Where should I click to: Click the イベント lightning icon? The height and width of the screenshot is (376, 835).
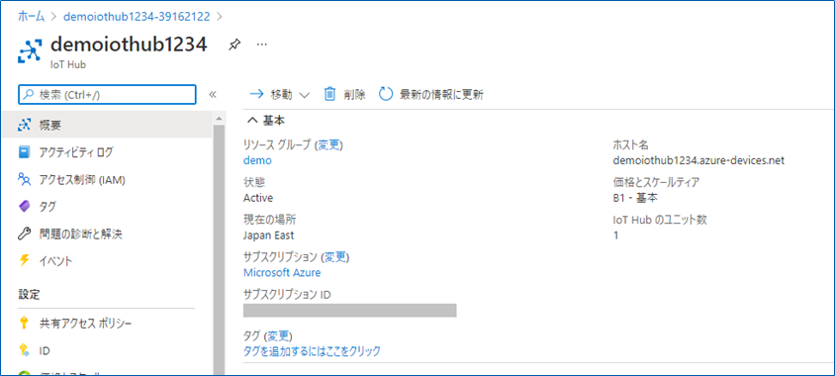tap(24, 260)
